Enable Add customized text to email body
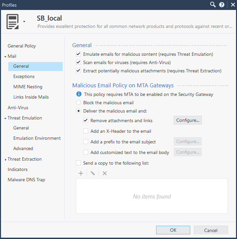This screenshot has height=239, width=237. (86, 152)
